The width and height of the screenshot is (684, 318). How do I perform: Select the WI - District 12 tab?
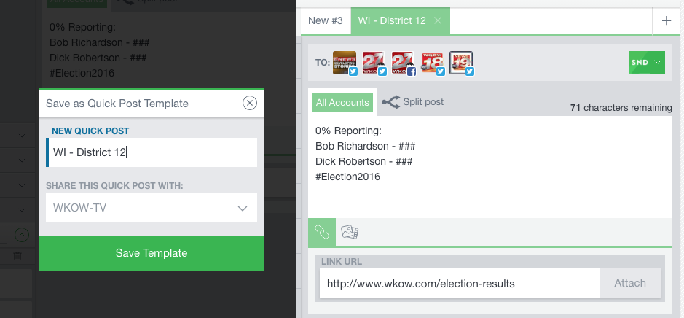(x=392, y=20)
